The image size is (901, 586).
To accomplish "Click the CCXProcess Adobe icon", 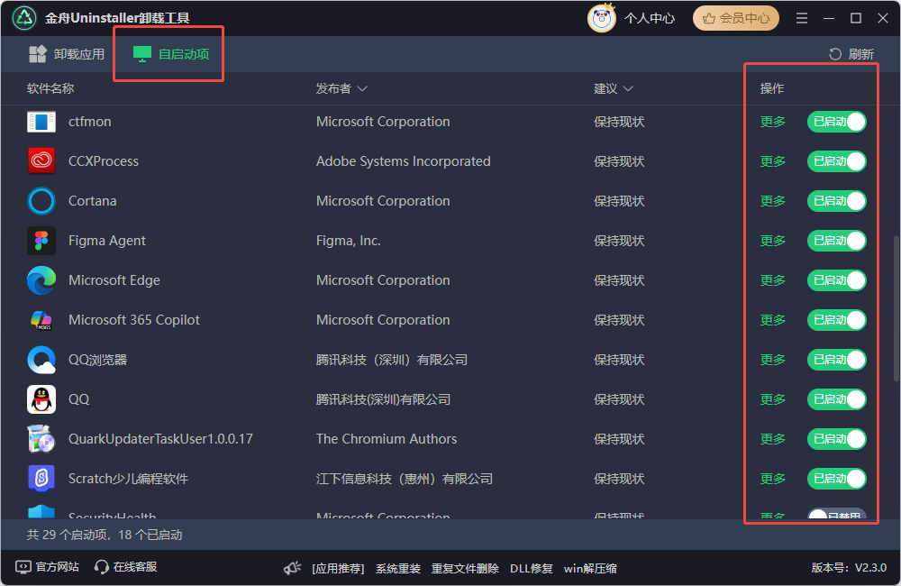I will [x=41, y=161].
